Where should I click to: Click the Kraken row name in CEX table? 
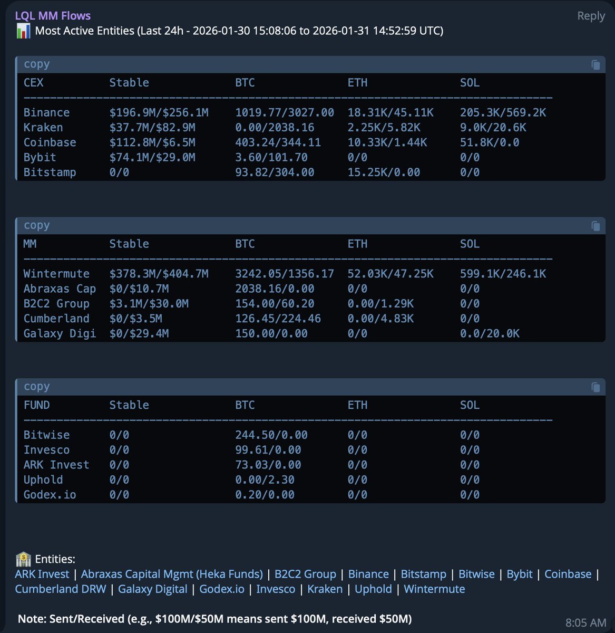43,127
